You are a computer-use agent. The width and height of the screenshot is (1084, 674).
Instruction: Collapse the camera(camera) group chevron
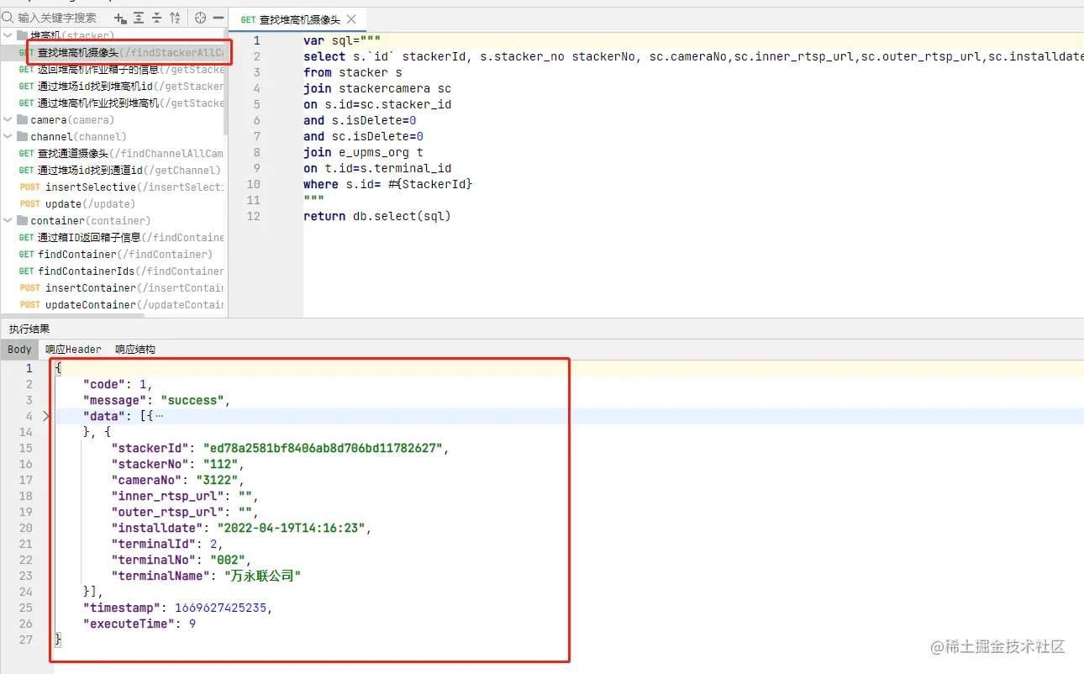8,119
